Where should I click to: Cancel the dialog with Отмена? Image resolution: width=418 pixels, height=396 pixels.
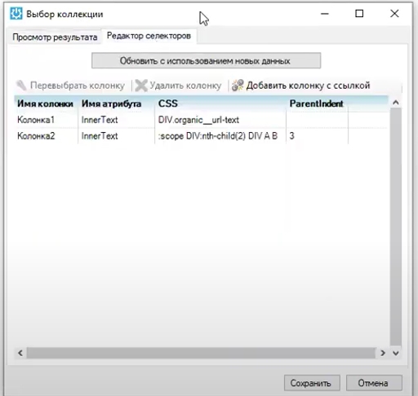pos(374,383)
